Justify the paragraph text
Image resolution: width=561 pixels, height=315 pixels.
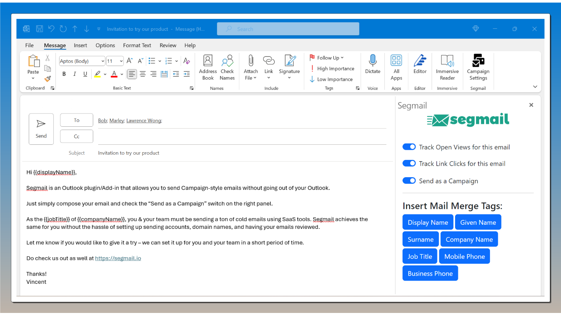coord(164,74)
